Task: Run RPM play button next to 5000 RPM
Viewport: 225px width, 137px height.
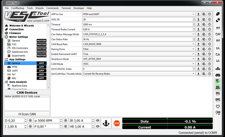Action: [65, 121]
